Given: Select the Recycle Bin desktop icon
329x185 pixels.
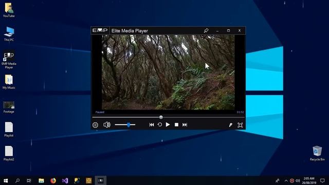Looking at the screenshot, I should coord(317,154).
